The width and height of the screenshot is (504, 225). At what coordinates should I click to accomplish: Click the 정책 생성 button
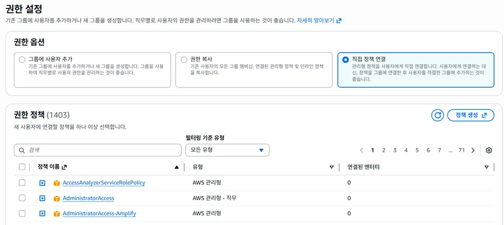point(471,115)
